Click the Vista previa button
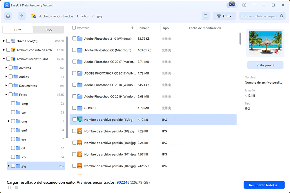The height and width of the screenshot is (193, 290). pos(265,65)
